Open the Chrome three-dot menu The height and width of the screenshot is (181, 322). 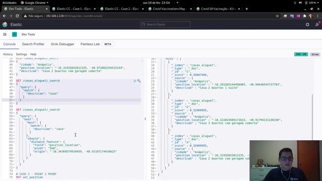(317, 16)
